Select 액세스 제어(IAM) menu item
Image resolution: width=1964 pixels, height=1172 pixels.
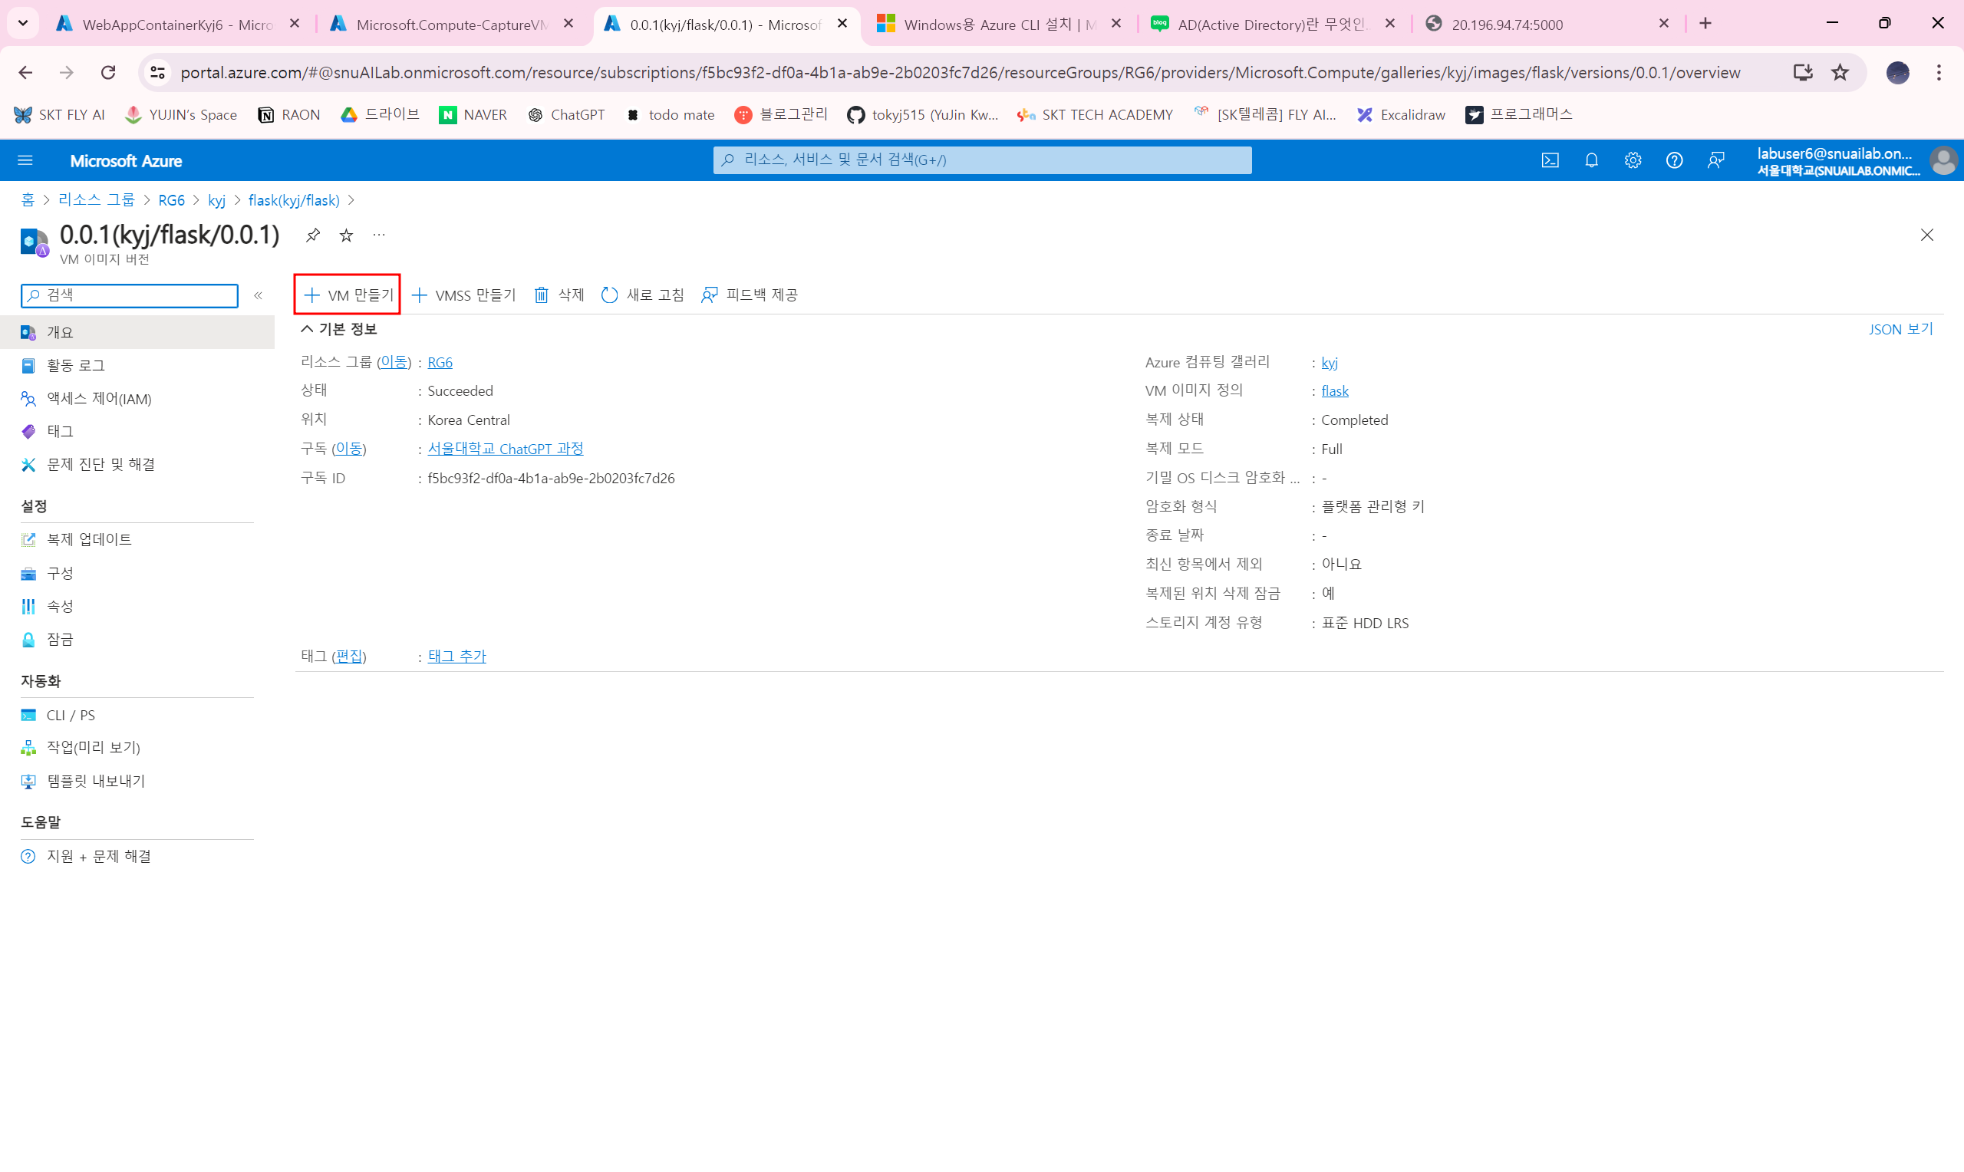click(x=99, y=398)
